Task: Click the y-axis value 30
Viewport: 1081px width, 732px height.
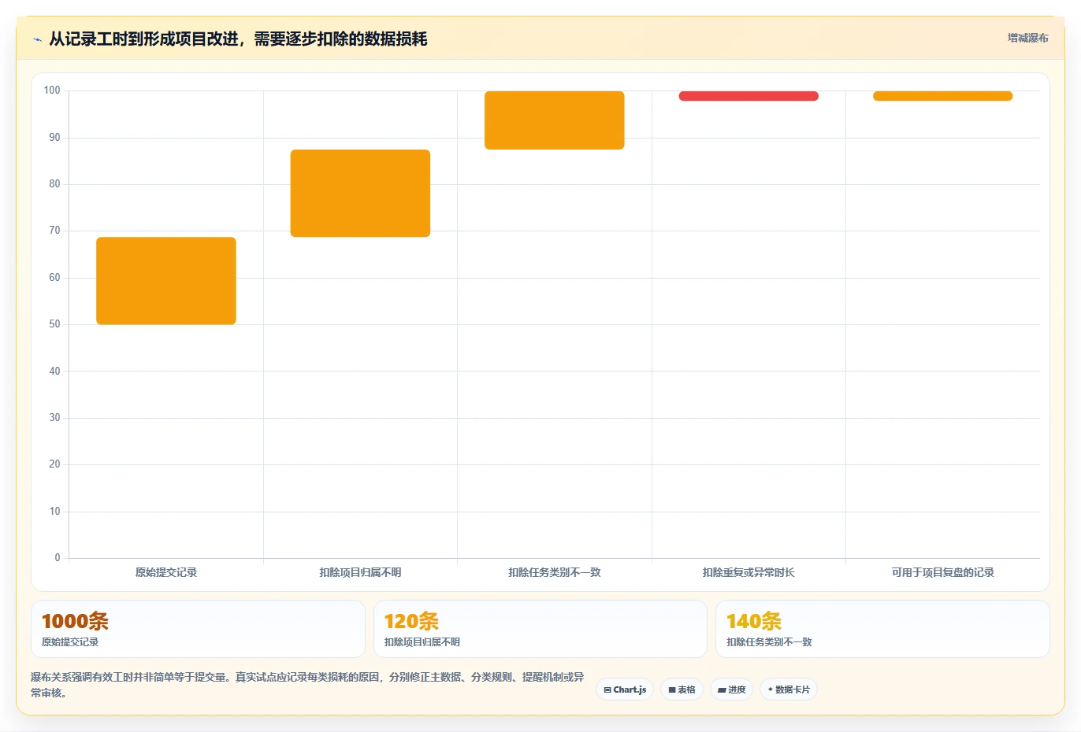Action: (54, 418)
